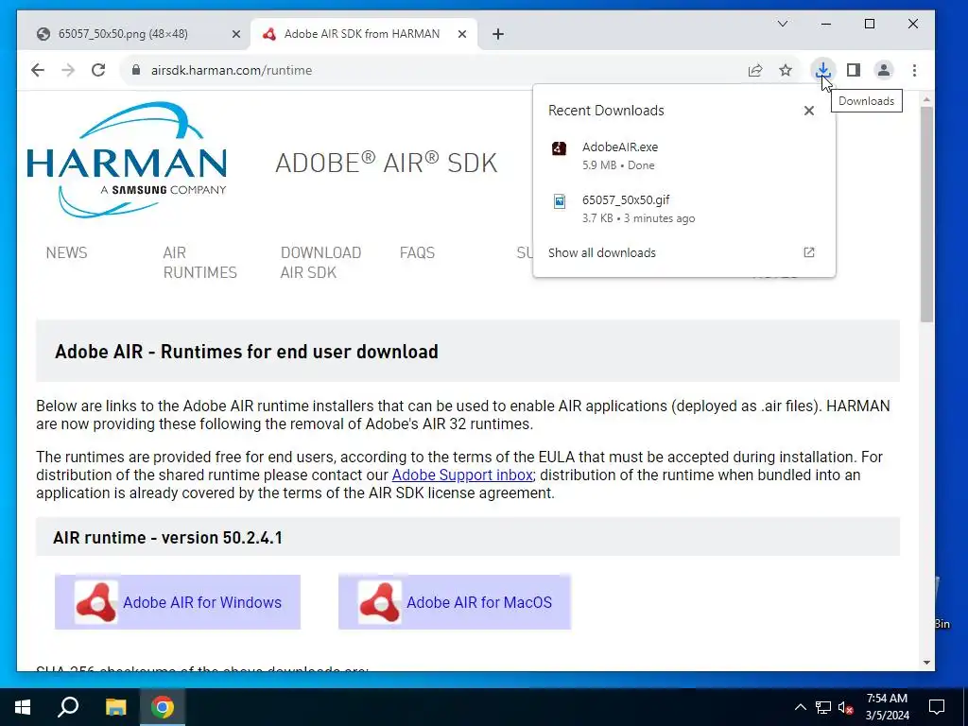Click the open-in-new-tab downloads icon

[x=809, y=252]
